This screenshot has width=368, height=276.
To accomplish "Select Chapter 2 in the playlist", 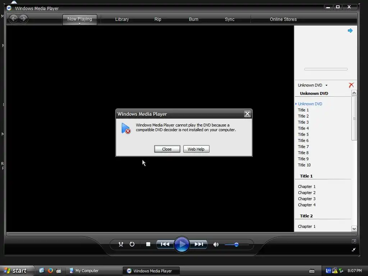I will (307, 193).
